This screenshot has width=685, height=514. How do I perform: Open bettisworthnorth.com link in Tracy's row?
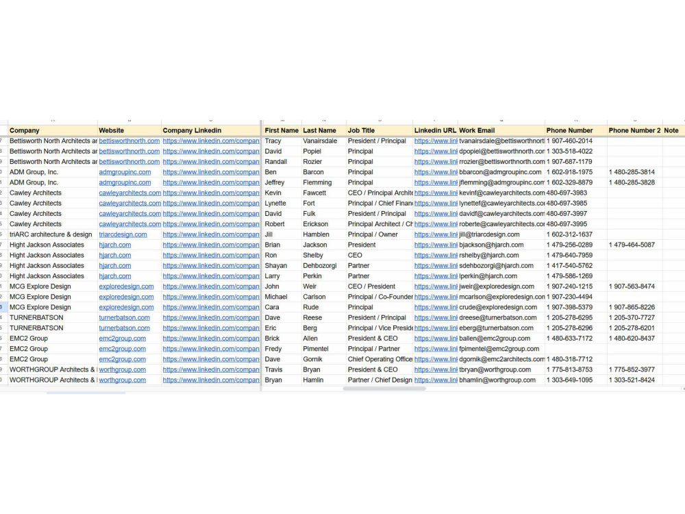point(129,140)
